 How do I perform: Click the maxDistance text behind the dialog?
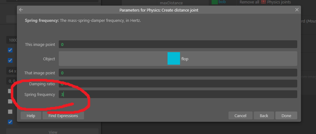(169, 3)
